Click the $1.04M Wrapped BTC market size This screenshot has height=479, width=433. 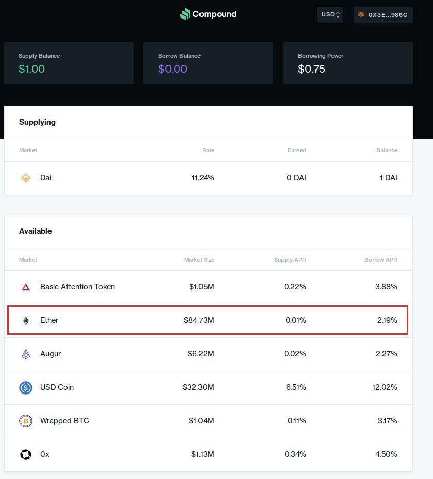(x=202, y=421)
